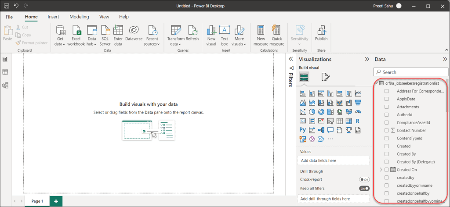
Task: Select the Line chart visual
Action: 358,93
